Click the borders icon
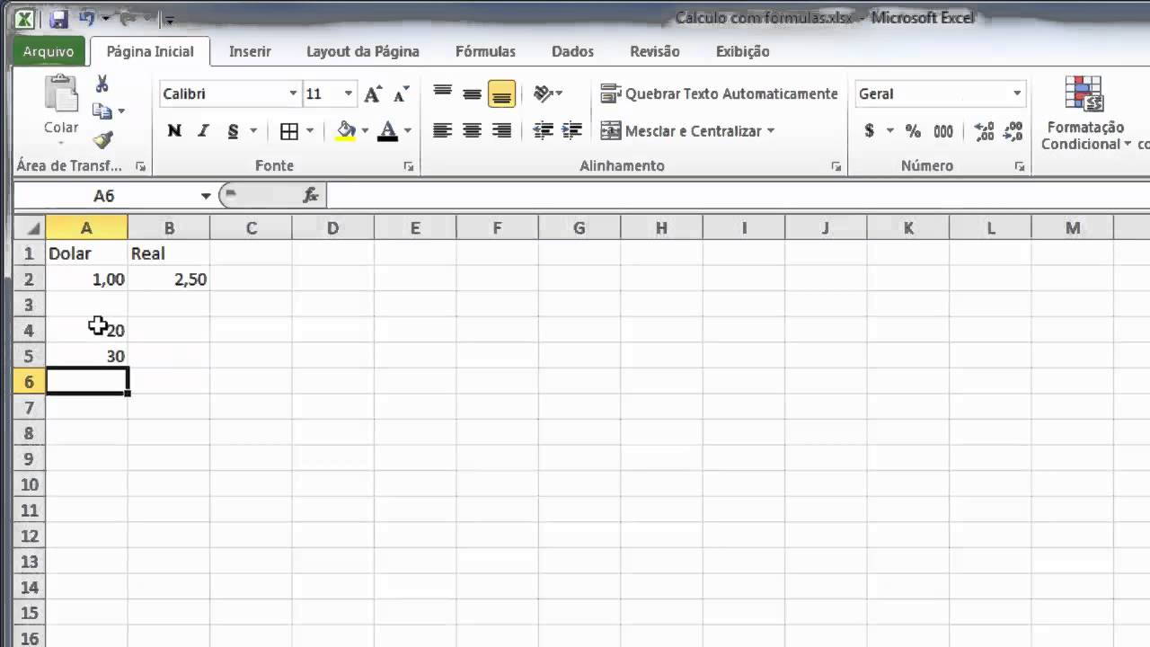This screenshot has height=647, width=1150. click(289, 131)
